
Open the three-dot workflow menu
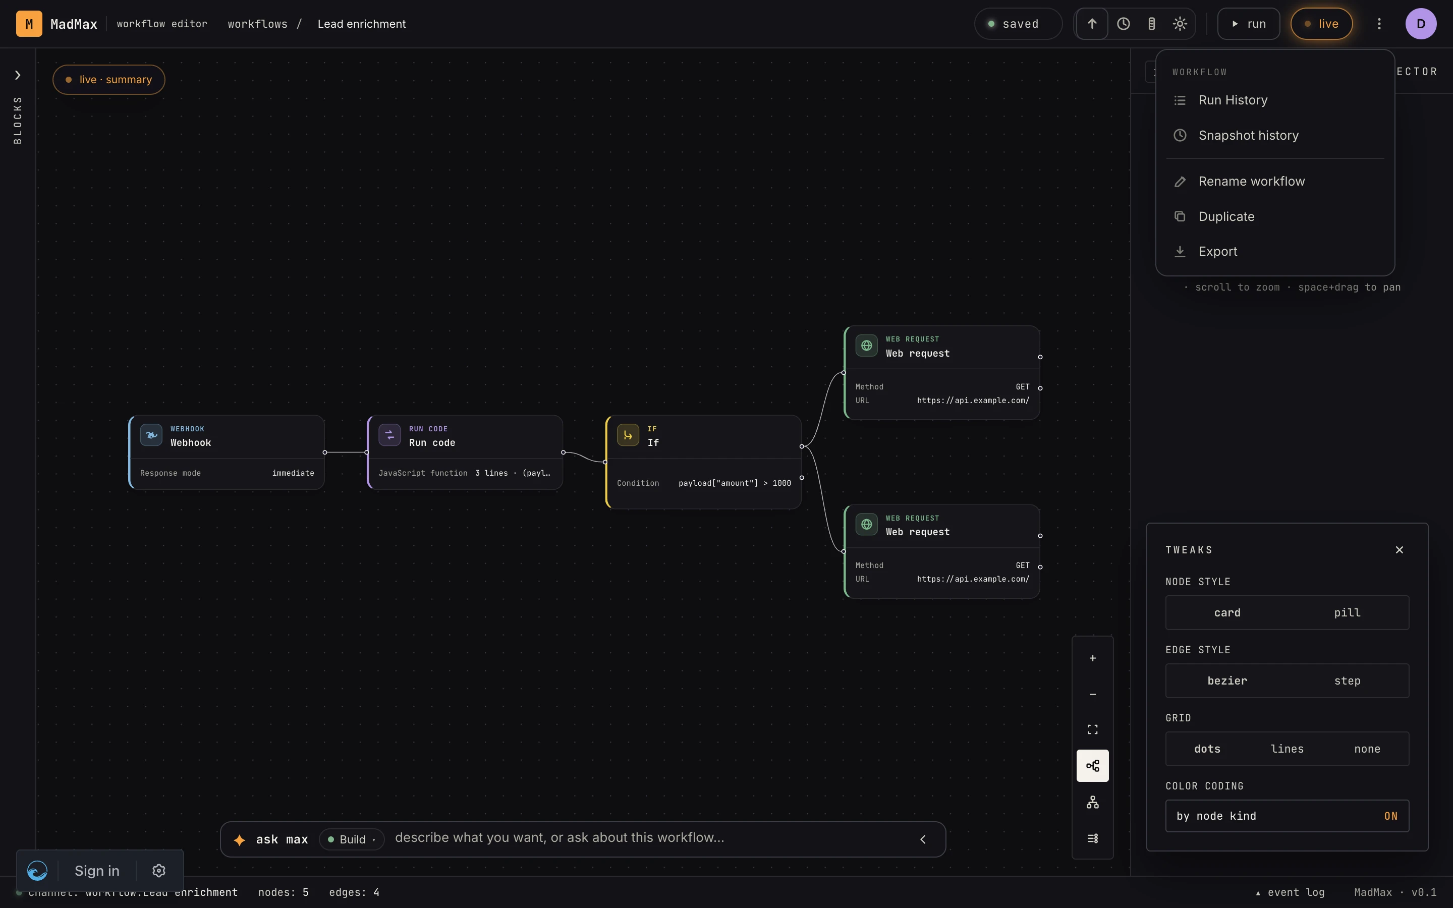click(1379, 24)
